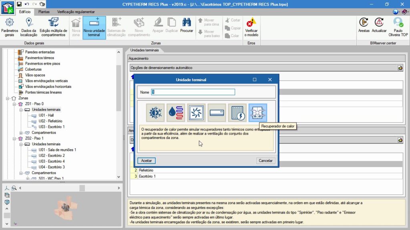Click the Nome input field
The height and width of the screenshot is (230, 410).
[193, 92]
